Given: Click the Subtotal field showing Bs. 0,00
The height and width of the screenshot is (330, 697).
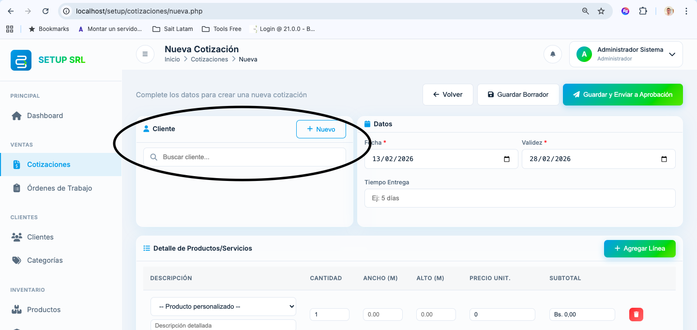Looking at the screenshot, I should point(582,315).
